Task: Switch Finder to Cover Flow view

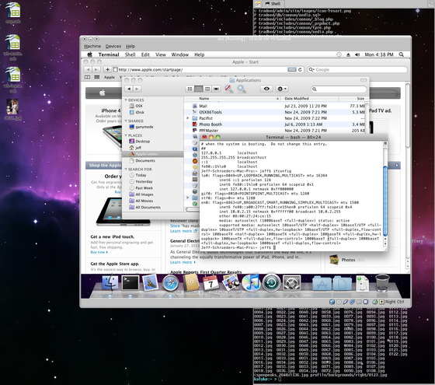Action: coord(216,89)
